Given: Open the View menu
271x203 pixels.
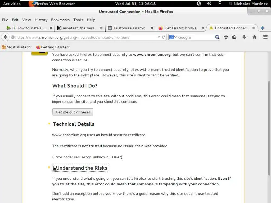Looking at the screenshot, I should click(26, 20).
